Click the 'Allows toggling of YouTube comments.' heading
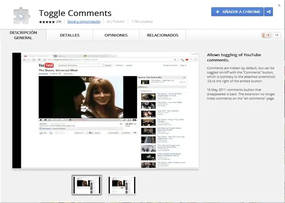The image size is (285, 203). (234, 57)
